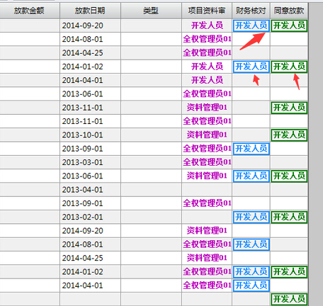Click green 开发人员 button in 2013-10-01 row
Screen dimensions: 323x306
pyautogui.click(x=289, y=135)
